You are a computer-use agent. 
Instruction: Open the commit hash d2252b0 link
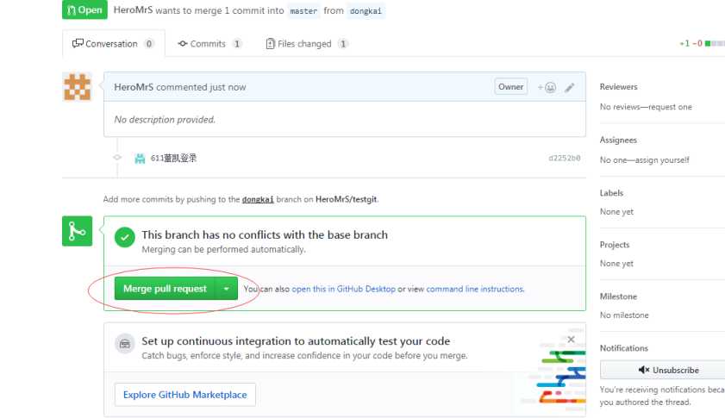tap(565, 159)
